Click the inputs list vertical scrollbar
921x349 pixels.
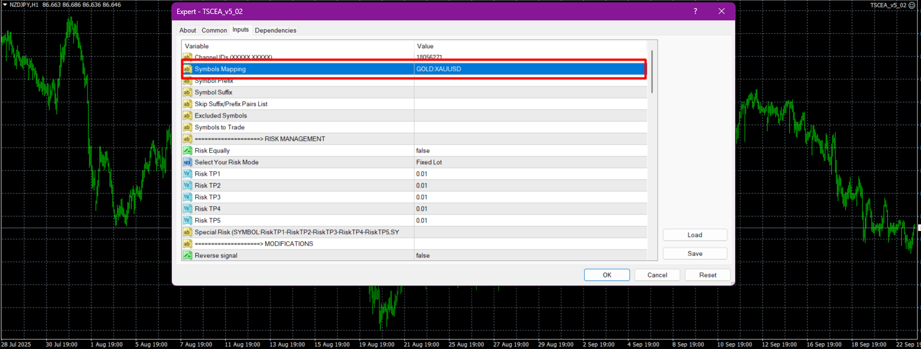tap(652, 72)
